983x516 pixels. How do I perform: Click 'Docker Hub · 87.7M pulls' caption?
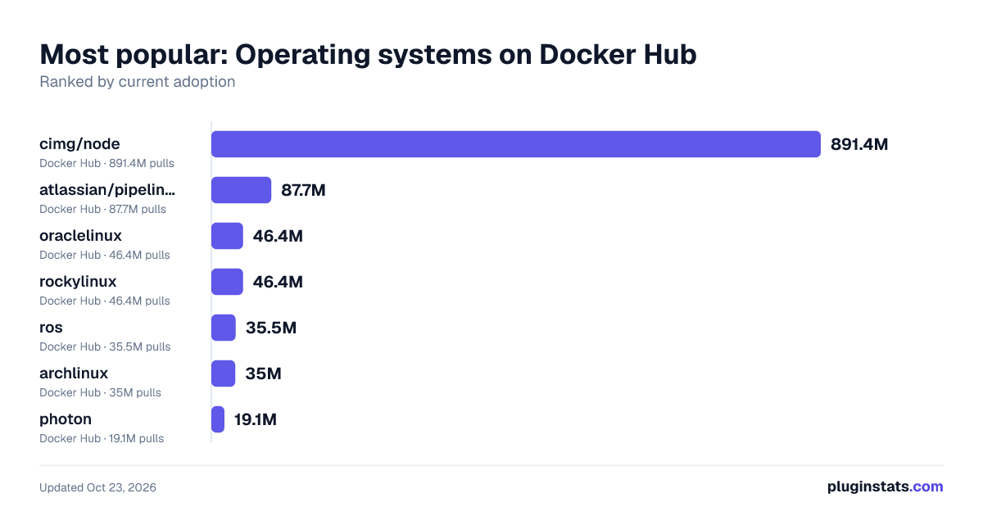point(102,209)
